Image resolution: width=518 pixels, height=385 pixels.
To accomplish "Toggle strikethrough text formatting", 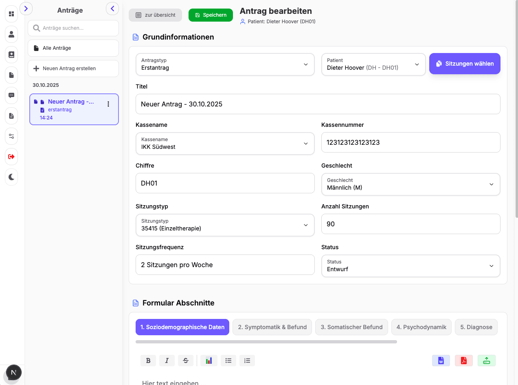I will (x=186, y=361).
